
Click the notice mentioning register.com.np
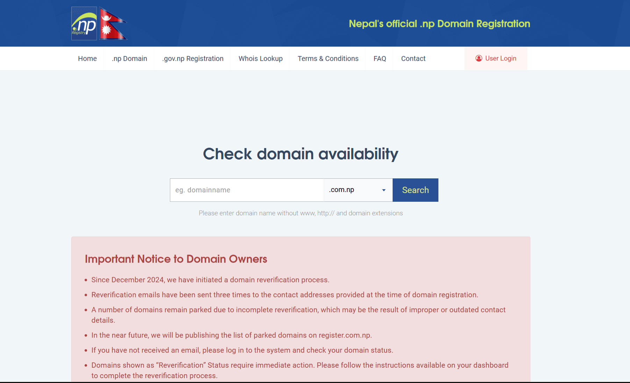click(231, 335)
